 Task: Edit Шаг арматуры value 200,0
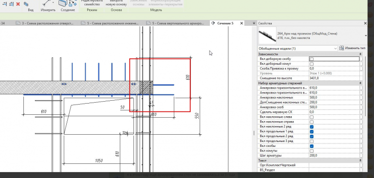pyautogui.click(x=334, y=156)
